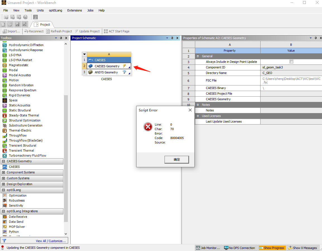Pick the optiSLang Optimization system
This screenshot has width=322, height=251.
(x=18, y=196)
